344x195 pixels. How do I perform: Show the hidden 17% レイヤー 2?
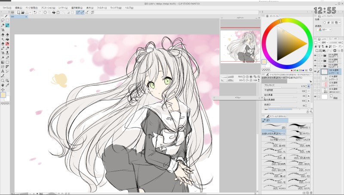(x=315, y=78)
